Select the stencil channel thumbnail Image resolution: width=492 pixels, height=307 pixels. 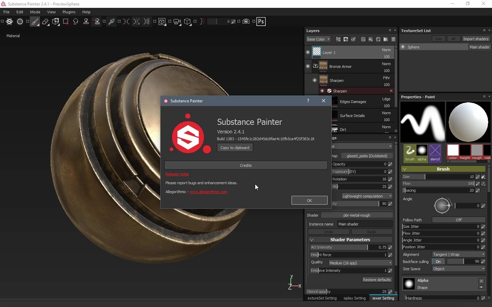pos(435,152)
